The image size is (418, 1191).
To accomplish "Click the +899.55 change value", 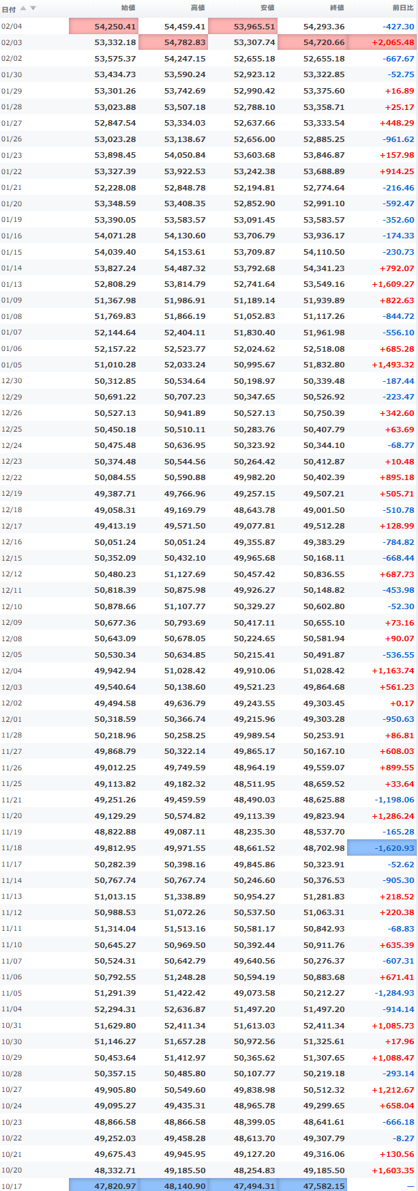I will 397,768.
